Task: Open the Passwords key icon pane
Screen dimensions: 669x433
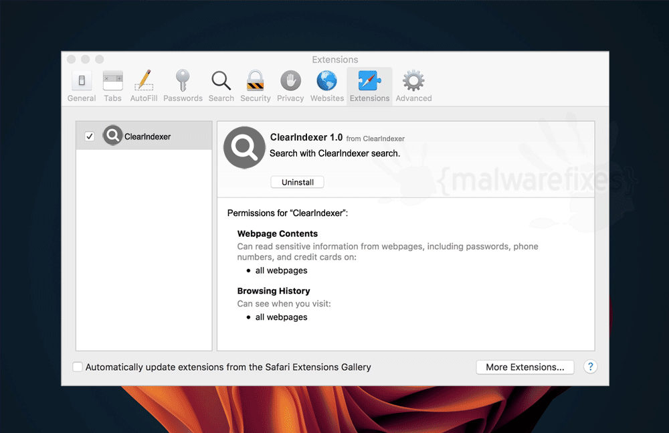Action: pos(183,87)
